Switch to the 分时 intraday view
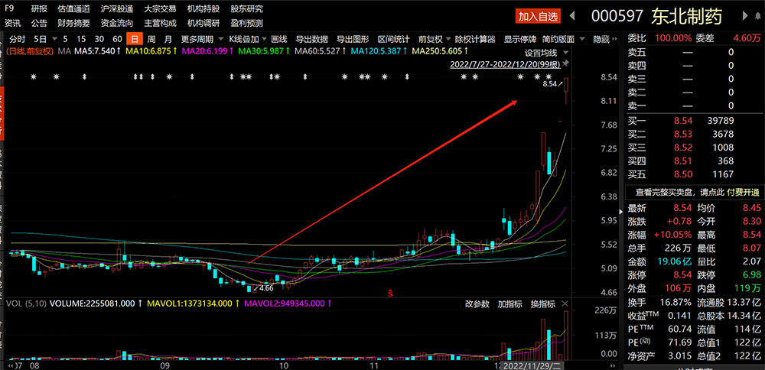 tap(17, 40)
